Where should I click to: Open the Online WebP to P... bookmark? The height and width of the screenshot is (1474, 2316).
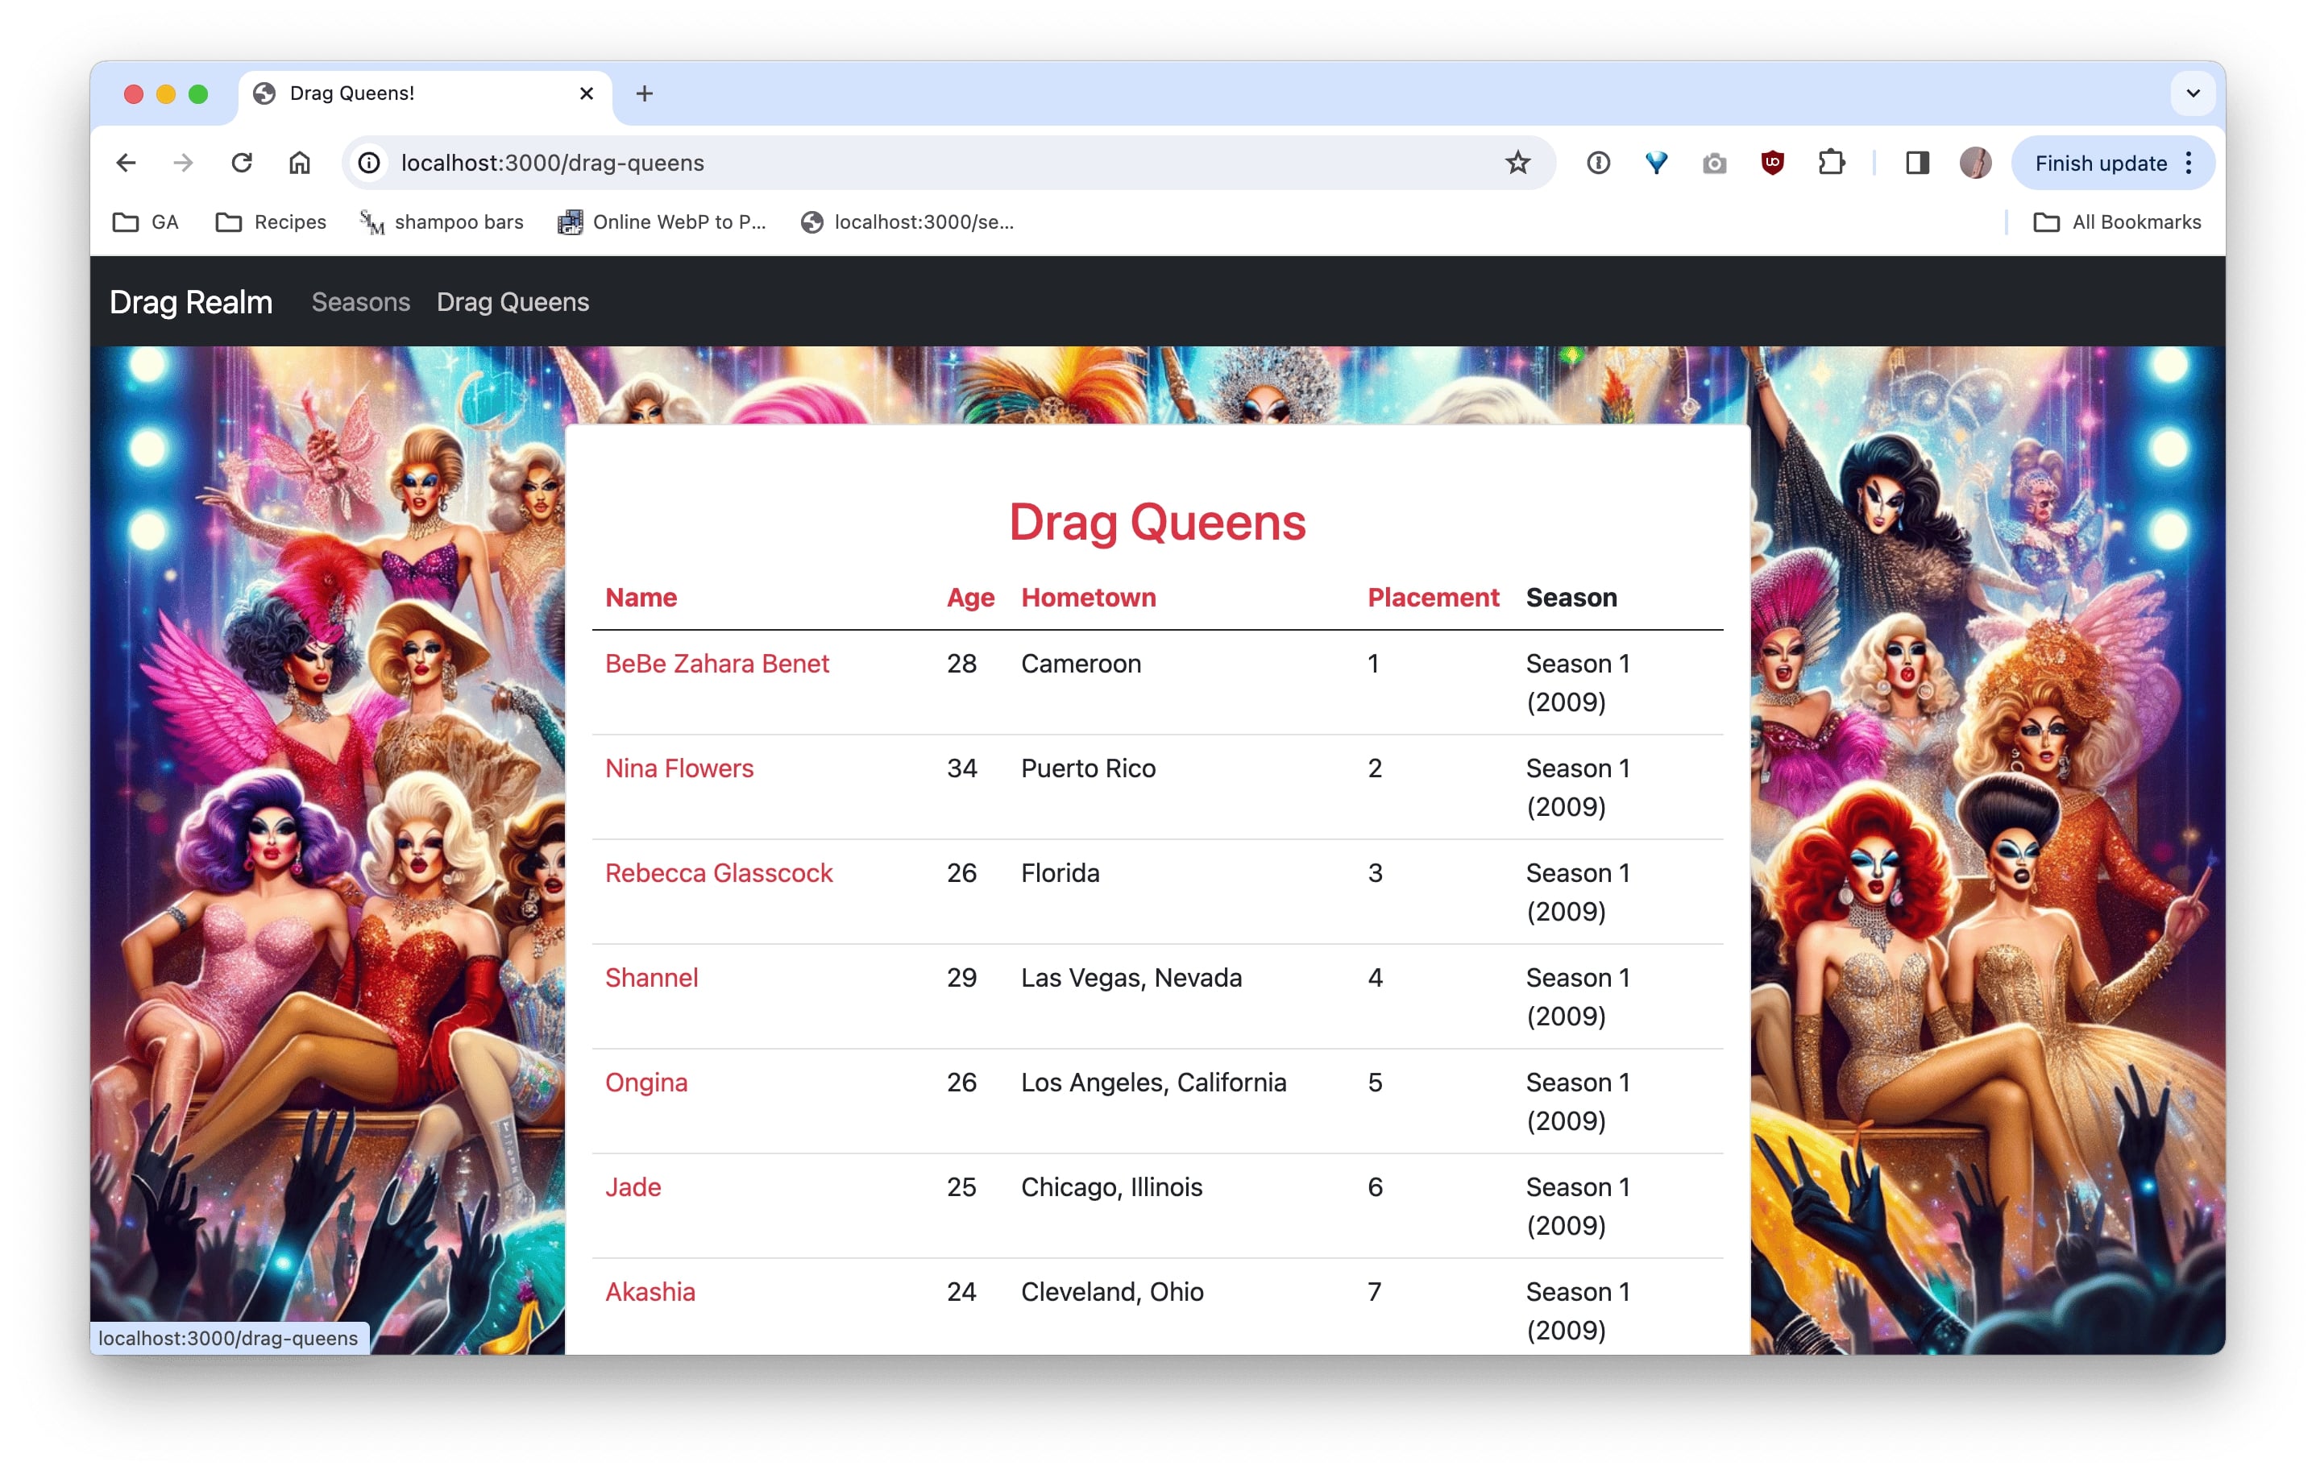(662, 222)
